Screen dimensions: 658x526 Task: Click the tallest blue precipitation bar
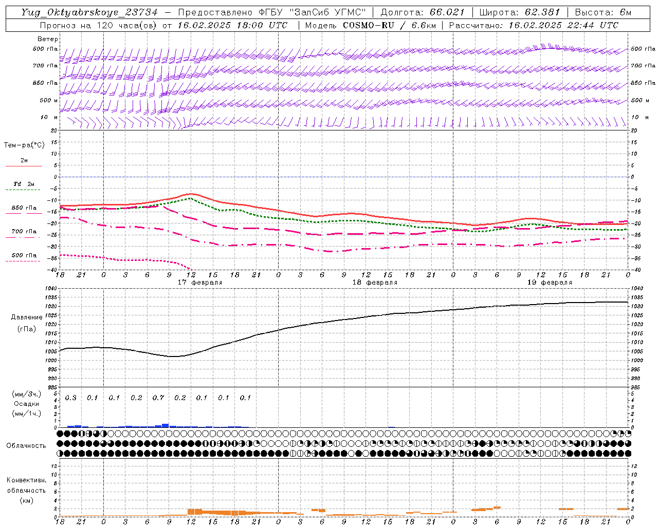point(166,425)
